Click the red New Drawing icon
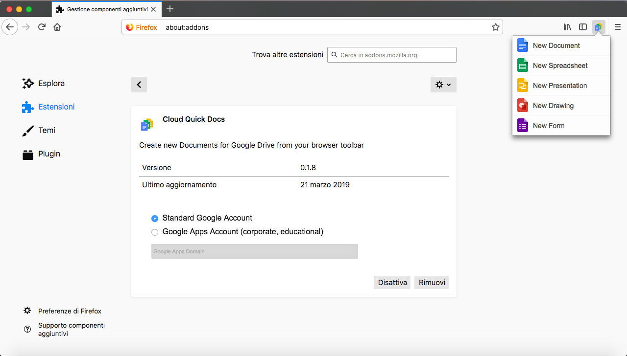 523,106
